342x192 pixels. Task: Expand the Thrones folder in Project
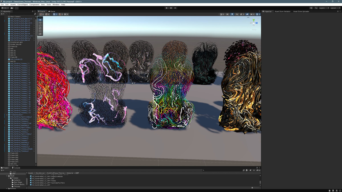[9, 178]
